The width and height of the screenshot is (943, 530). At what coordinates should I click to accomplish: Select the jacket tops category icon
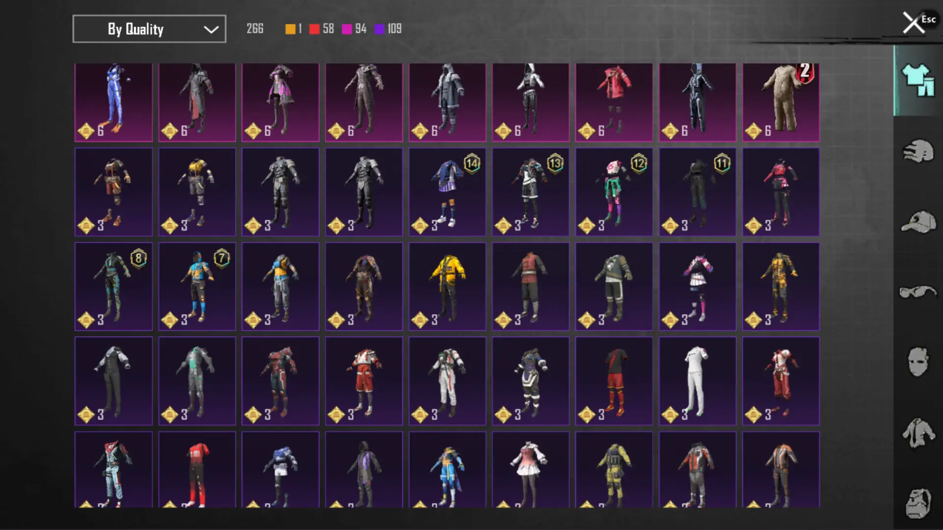(x=917, y=433)
